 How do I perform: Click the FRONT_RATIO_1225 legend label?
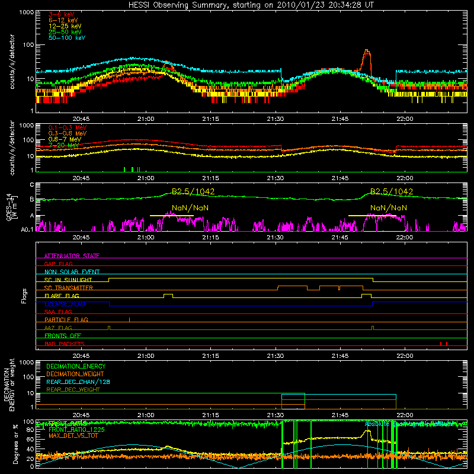click(x=76, y=430)
